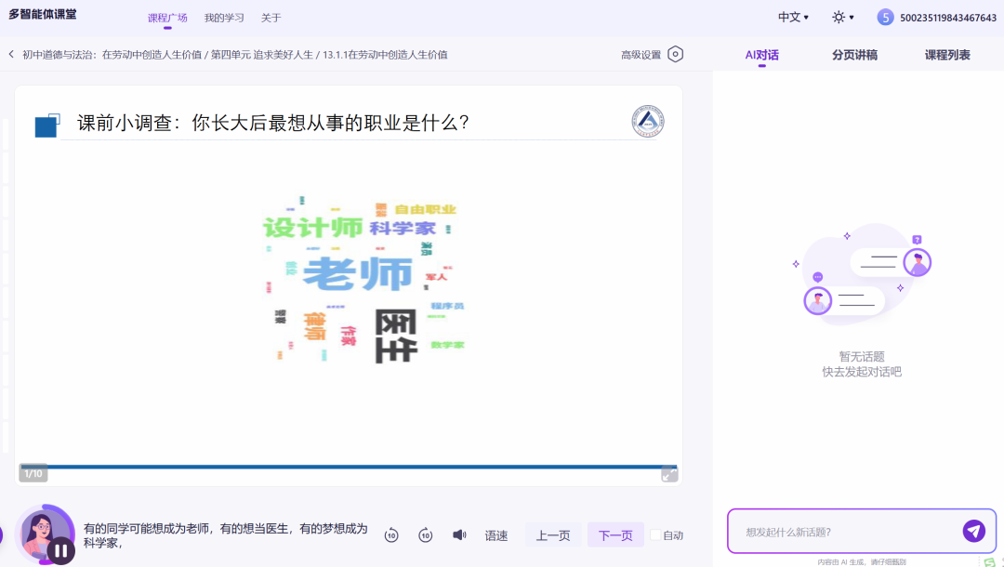
Task: Click the 下一页 next page button
Action: [x=614, y=534]
